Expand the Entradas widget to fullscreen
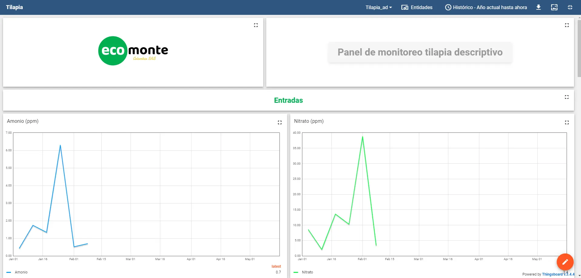This screenshot has width=581, height=278. tap(567, 97)
